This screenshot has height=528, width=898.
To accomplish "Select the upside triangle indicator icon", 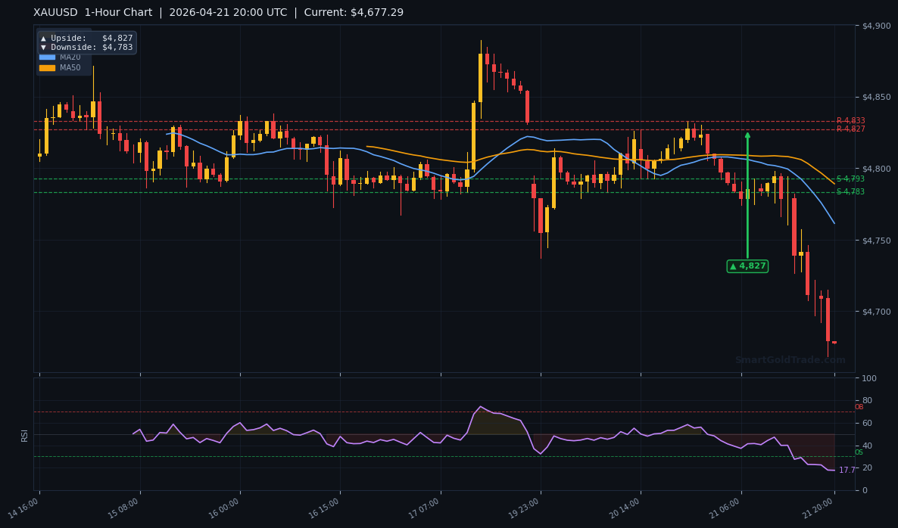I will tap(43, 38).
